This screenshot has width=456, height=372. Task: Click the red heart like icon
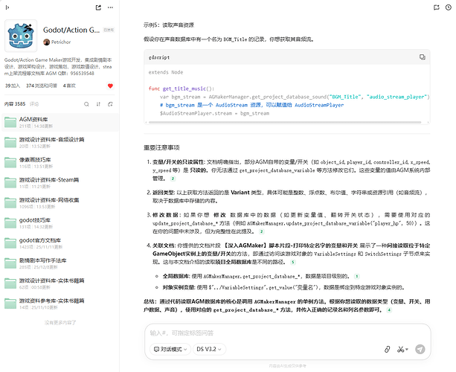click(x=110, y=86)
